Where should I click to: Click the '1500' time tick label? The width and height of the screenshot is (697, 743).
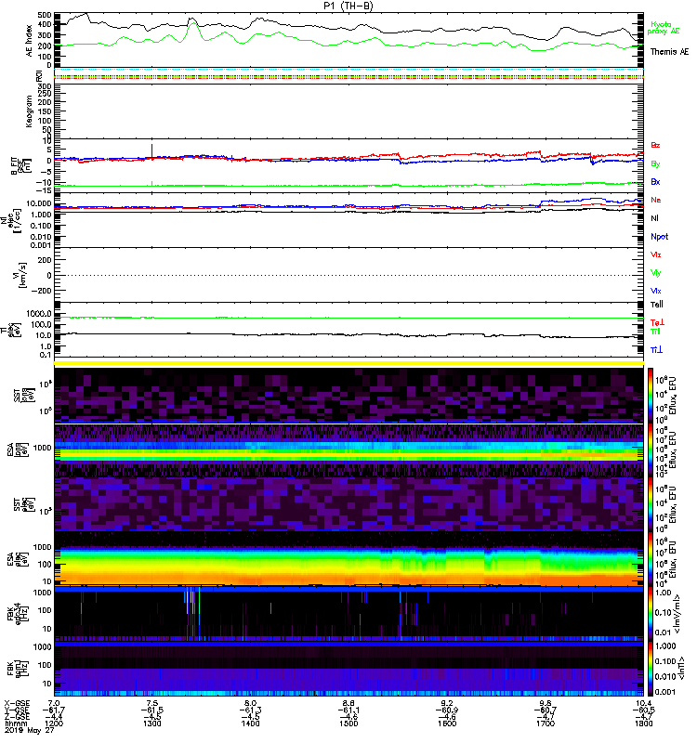(348, 723)
